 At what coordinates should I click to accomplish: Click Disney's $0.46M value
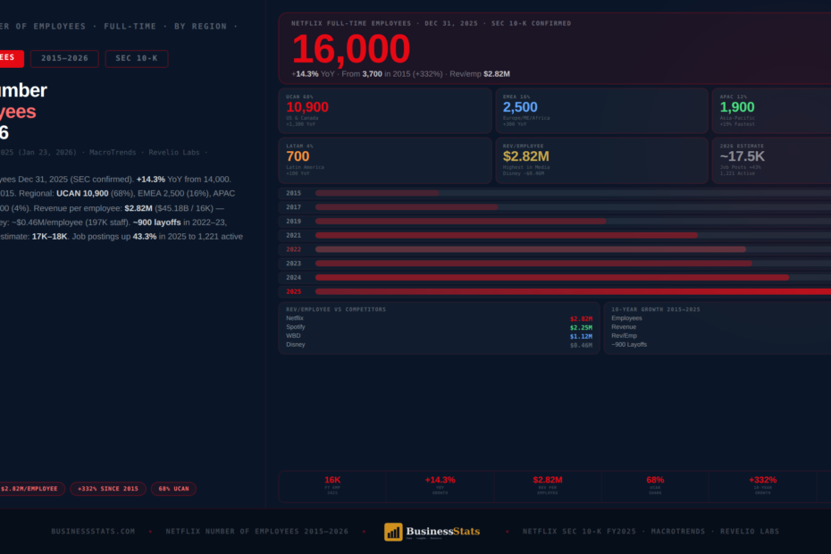click(582, 345)
